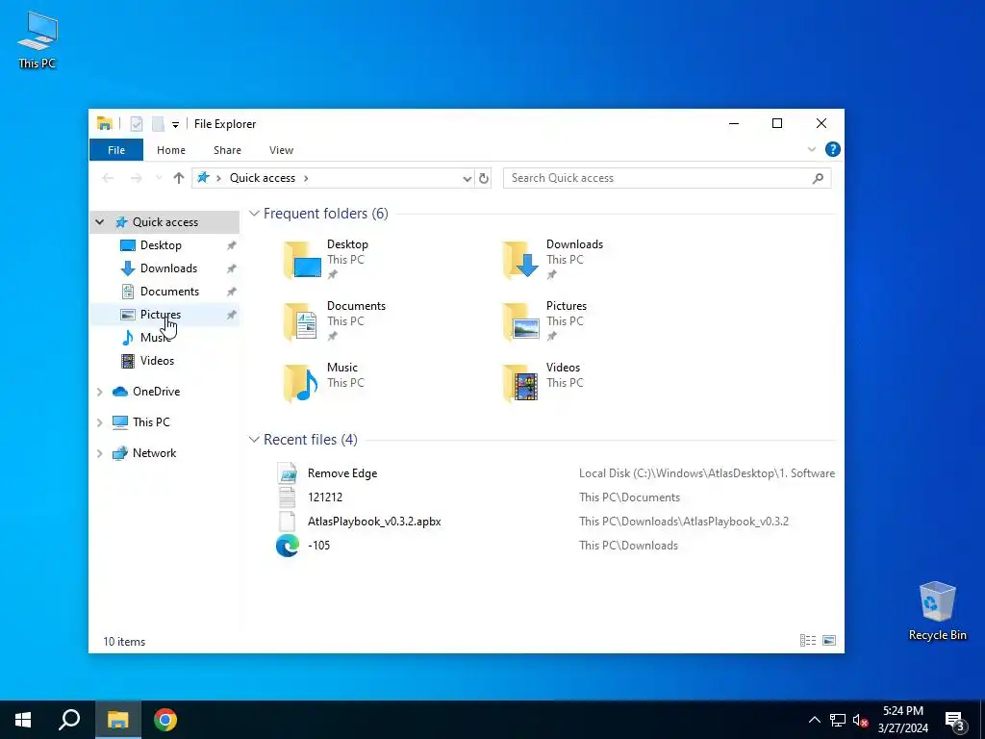This screenshot has width=985, height=739.
Task: Select the Documents frequent folder icon
Action: pyautogui.click(x=301, y=321)
